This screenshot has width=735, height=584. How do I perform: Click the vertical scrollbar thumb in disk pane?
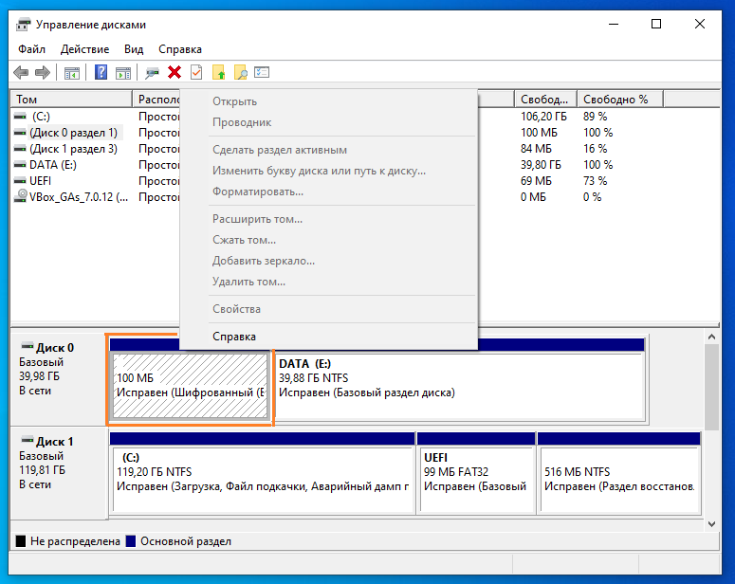(711, 387)
